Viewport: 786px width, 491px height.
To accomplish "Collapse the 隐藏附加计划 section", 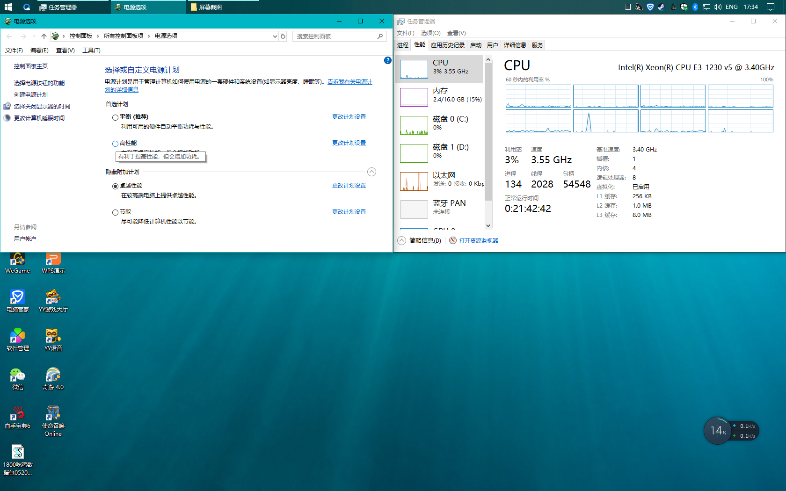I will coord(371,172).
